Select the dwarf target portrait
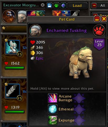The width and height of the screenshot is (108, 127). [x=9, y=16]
